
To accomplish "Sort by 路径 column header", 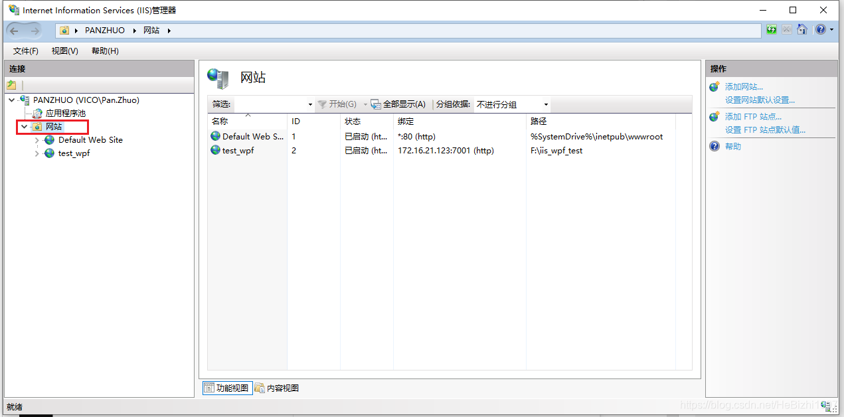I will coord(600,122).
